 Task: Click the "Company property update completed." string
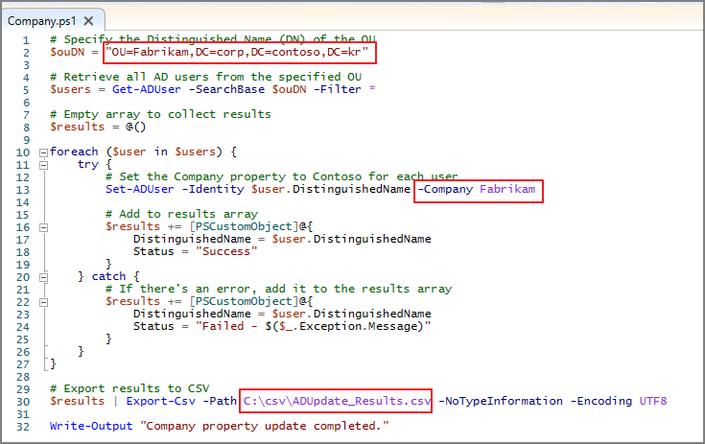pyautogui.click(x=265, y=426)
